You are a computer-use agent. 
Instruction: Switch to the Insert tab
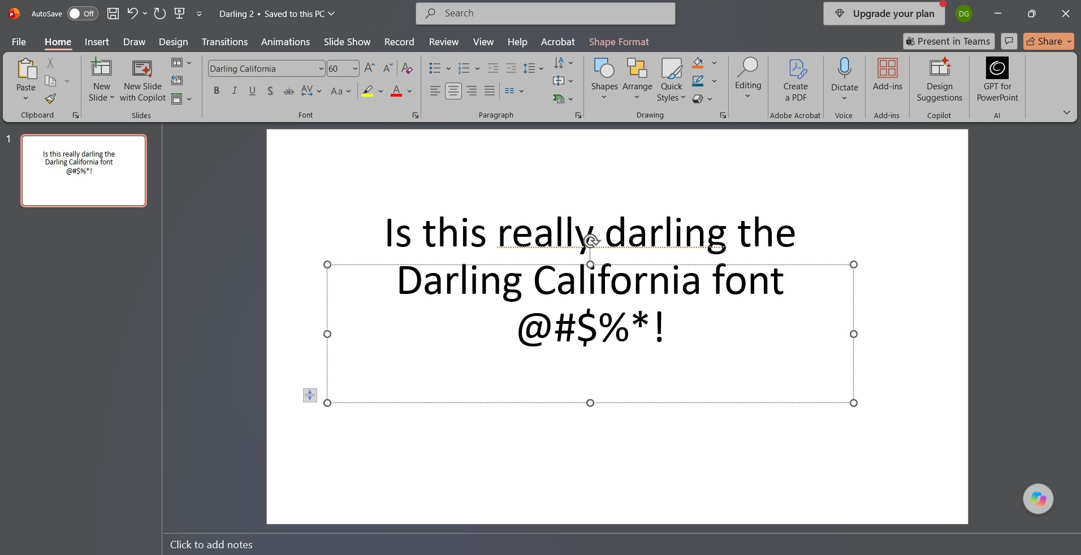coord(97,42)
